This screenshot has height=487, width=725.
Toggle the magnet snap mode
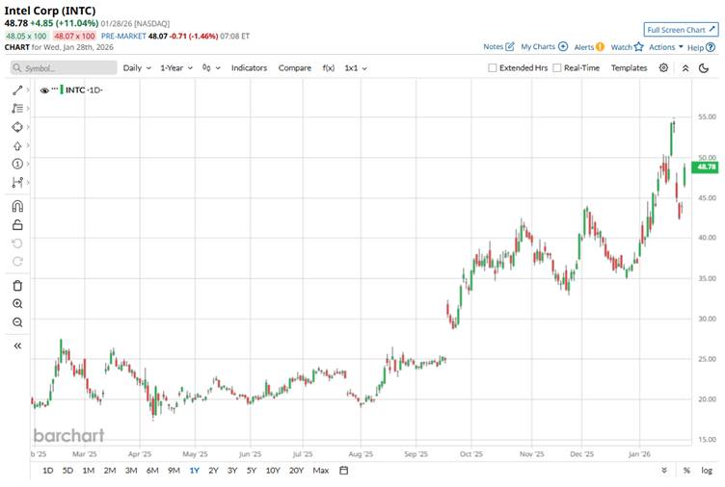(x=17, y=206)
